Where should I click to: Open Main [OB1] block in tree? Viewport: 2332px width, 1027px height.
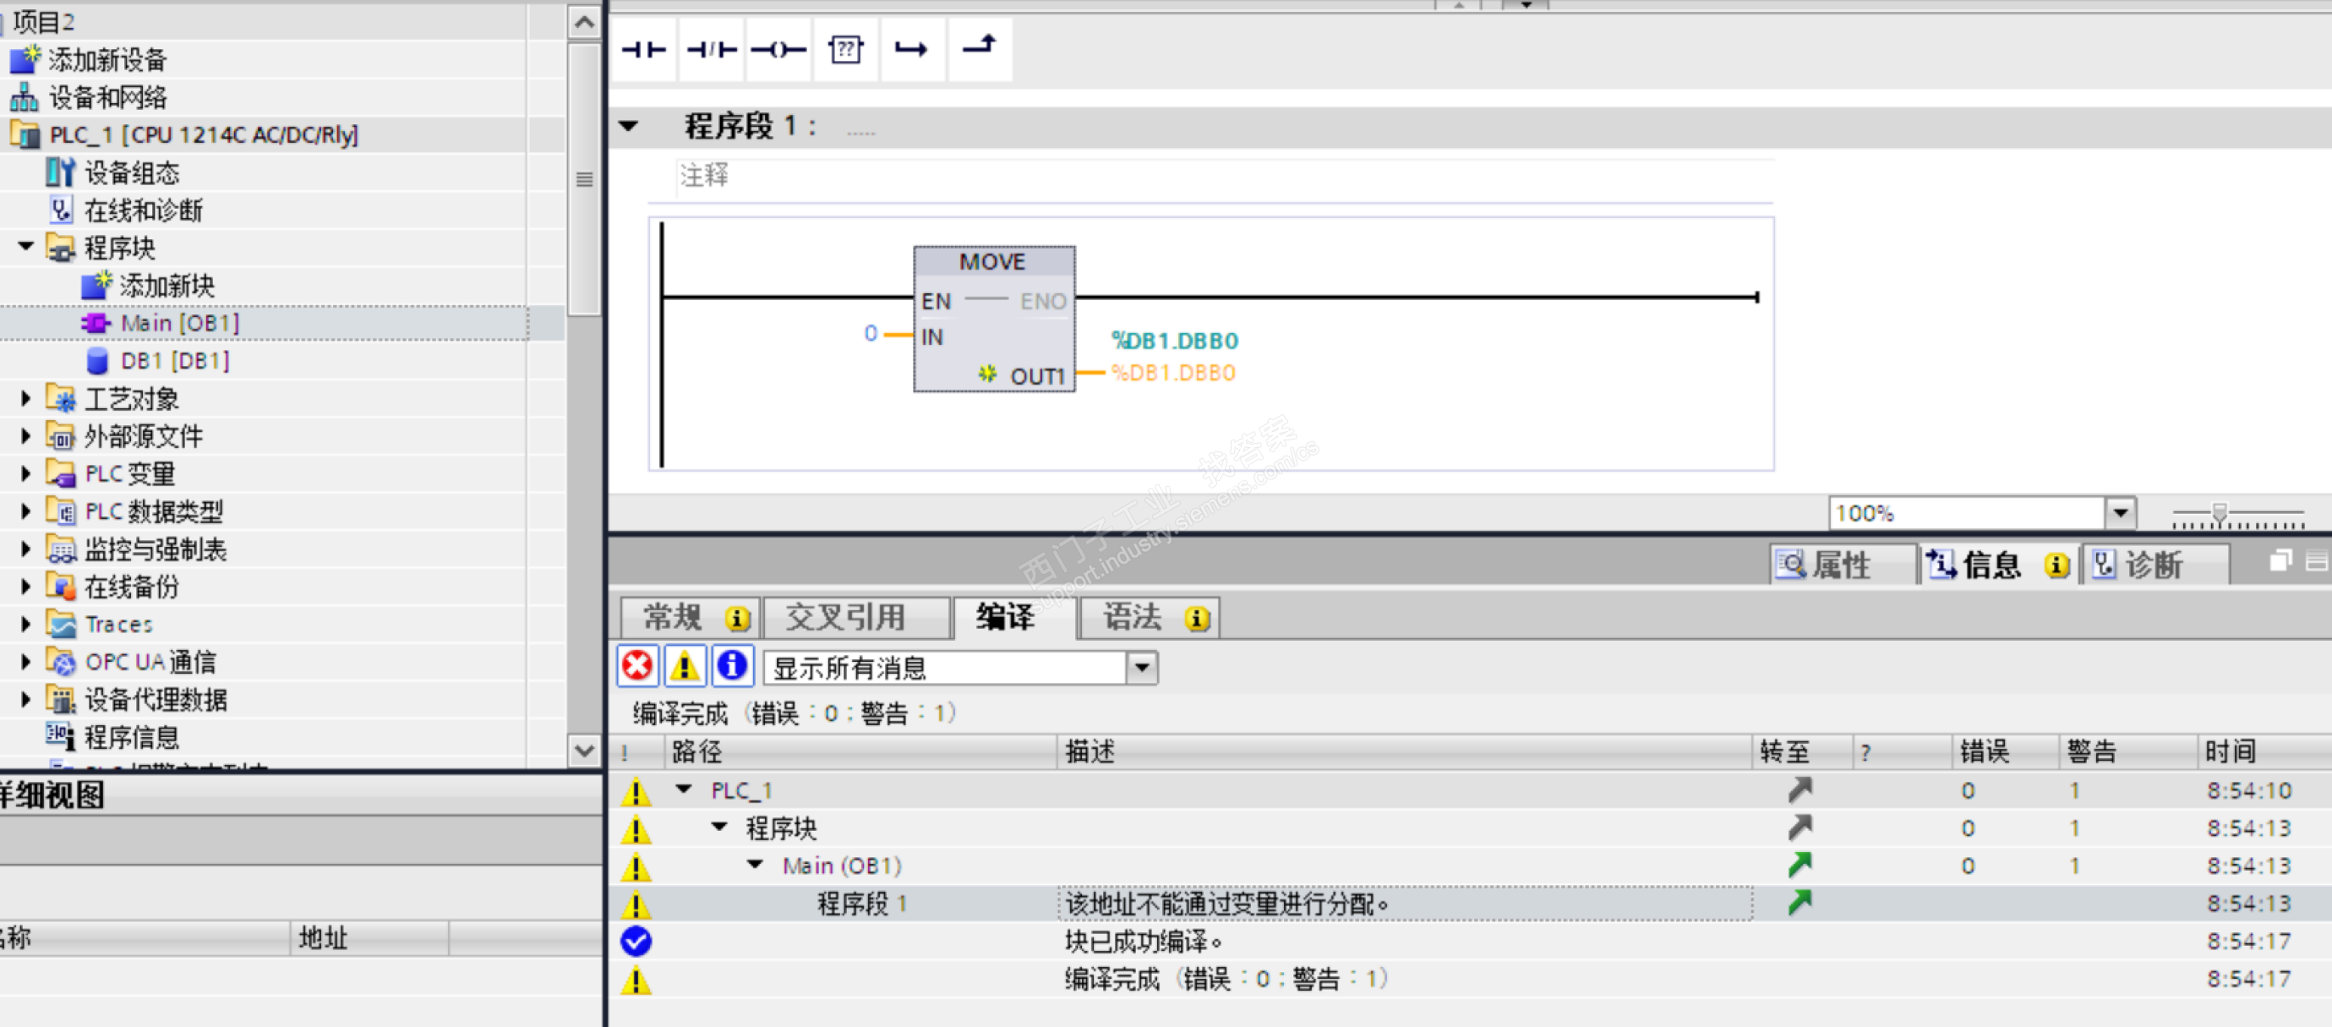click(179, 323)
